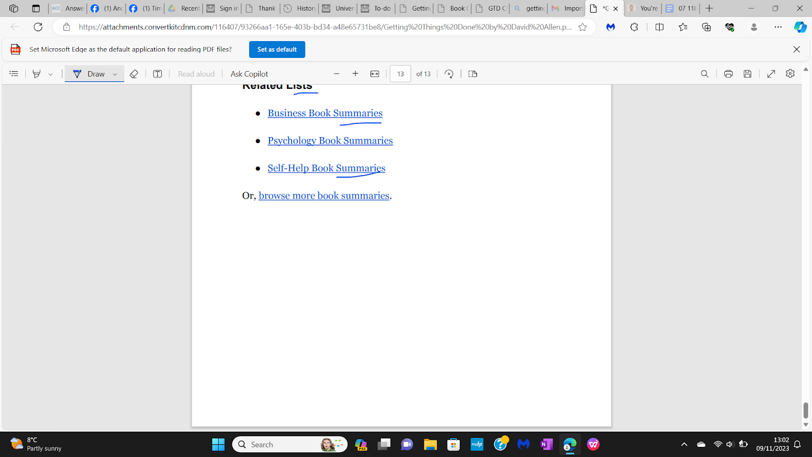Open the Collections panel
The width and height of the screenshot is (812, 457).
click(706, 27)
